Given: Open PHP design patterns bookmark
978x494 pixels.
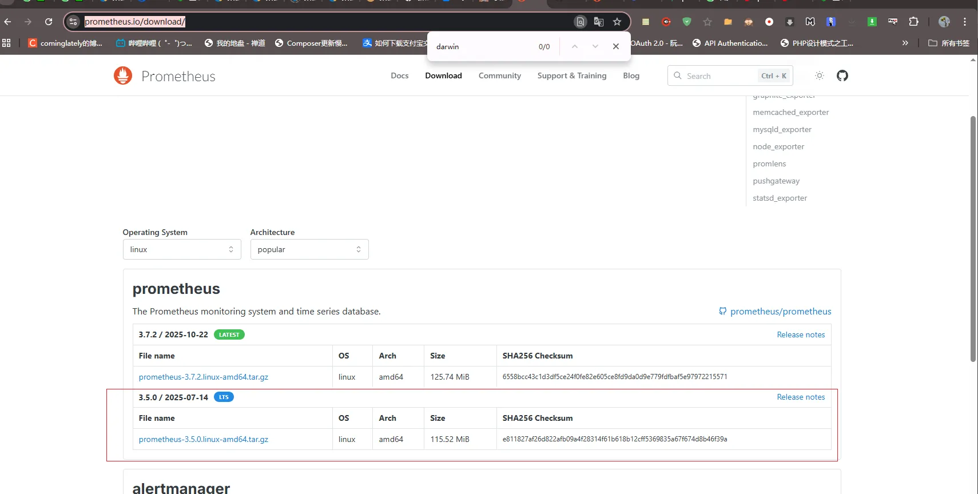Looking at the screenshot, I should [x=817, y=43].
